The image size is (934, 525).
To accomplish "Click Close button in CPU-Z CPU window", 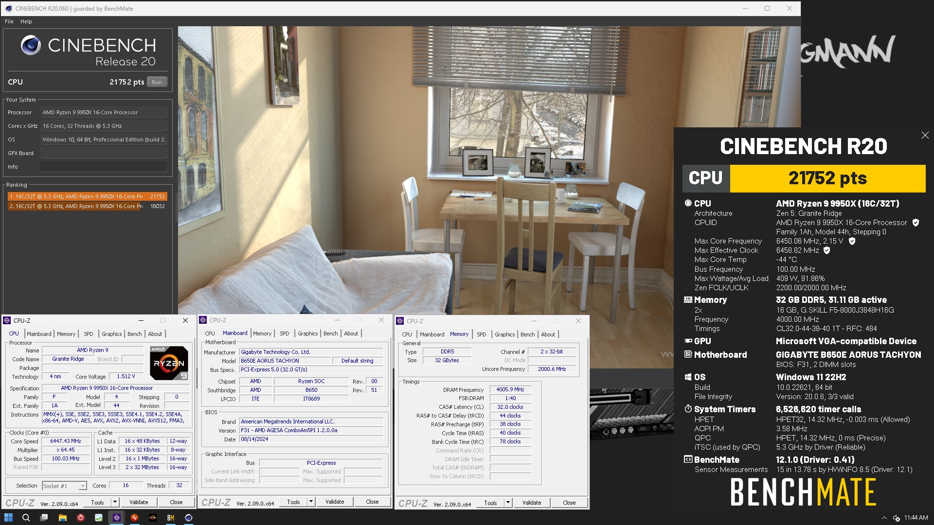I will [x=176, y=502].
